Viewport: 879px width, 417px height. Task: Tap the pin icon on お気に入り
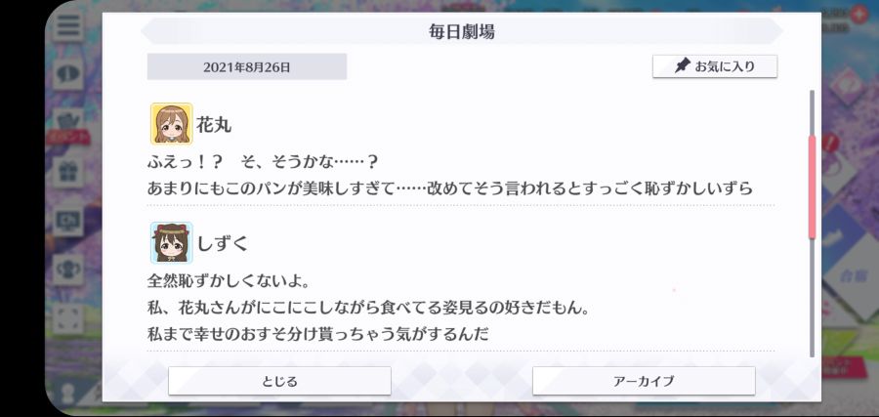[x=682, y=66]
